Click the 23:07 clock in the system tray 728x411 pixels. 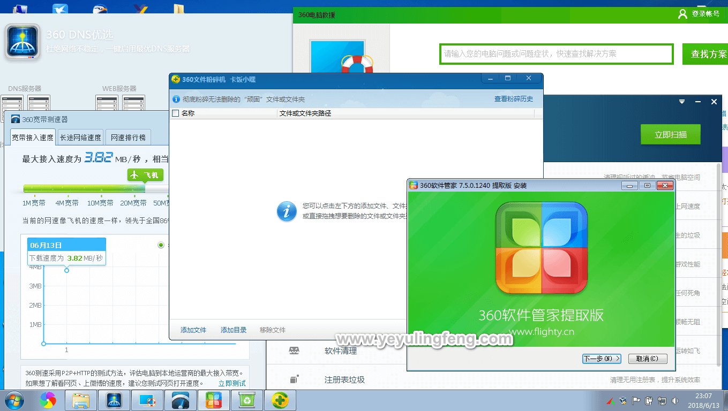703,396
